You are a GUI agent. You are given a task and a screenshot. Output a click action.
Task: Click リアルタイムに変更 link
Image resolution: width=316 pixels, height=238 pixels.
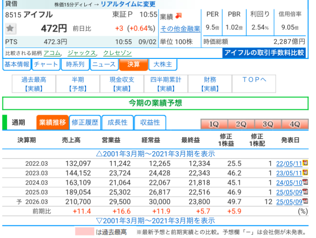[x=128, y=4]
